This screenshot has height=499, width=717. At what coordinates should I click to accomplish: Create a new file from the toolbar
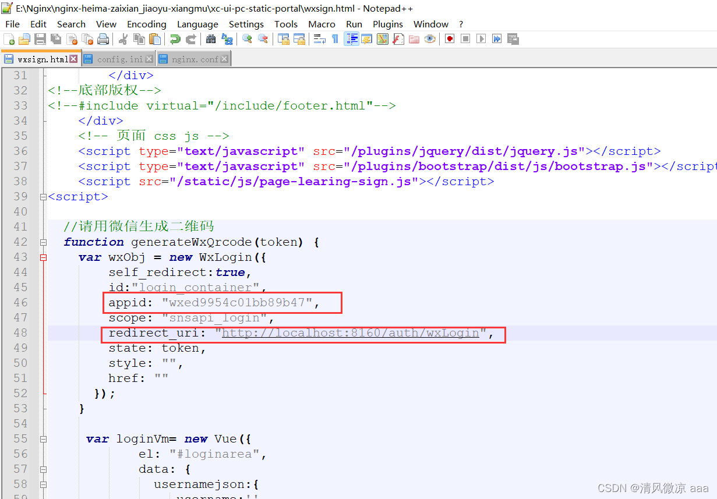click(9, 39)
